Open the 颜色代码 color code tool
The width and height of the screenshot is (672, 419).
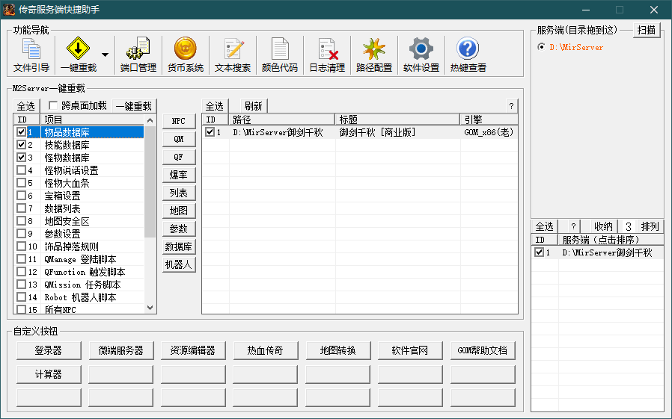click(x=279, y=55)
